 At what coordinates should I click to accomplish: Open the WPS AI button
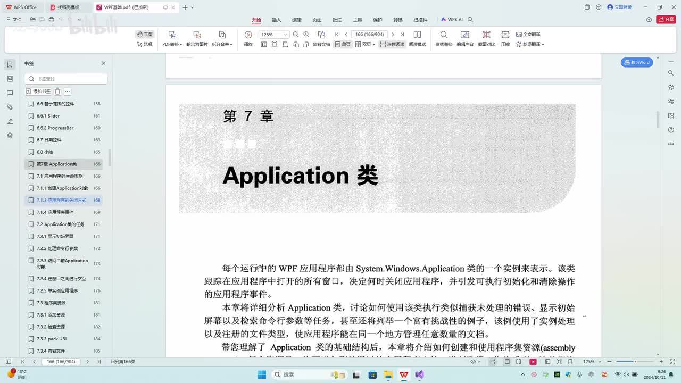pyautogui.click(x=452, y=20)
